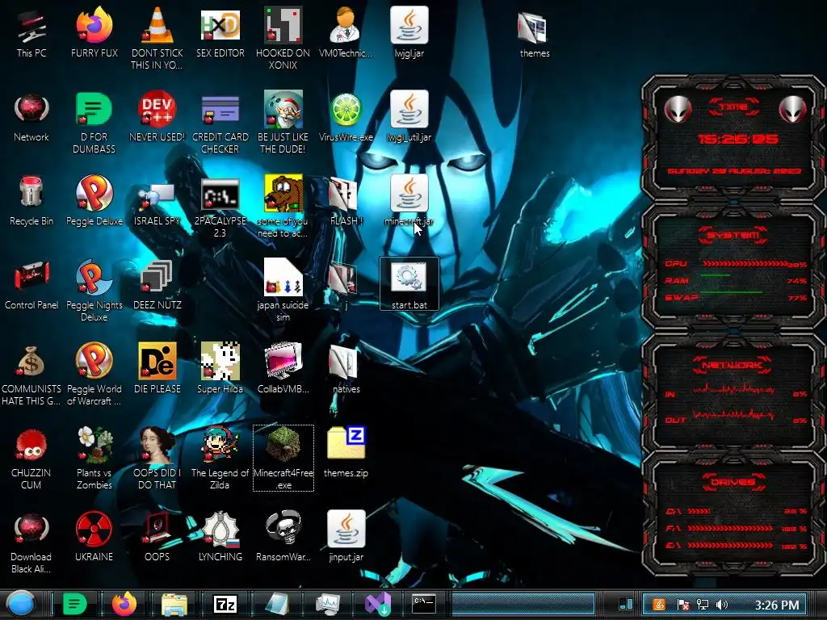Click the HxD icon on the desktop
Screen dimensions: 827x620
click(220, 25)
